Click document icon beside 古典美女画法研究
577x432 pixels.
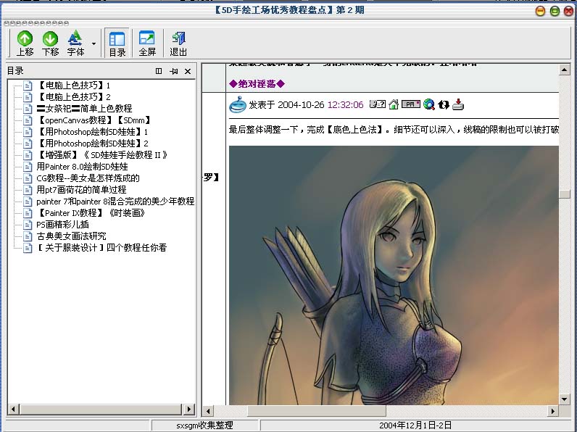[28, 236]
